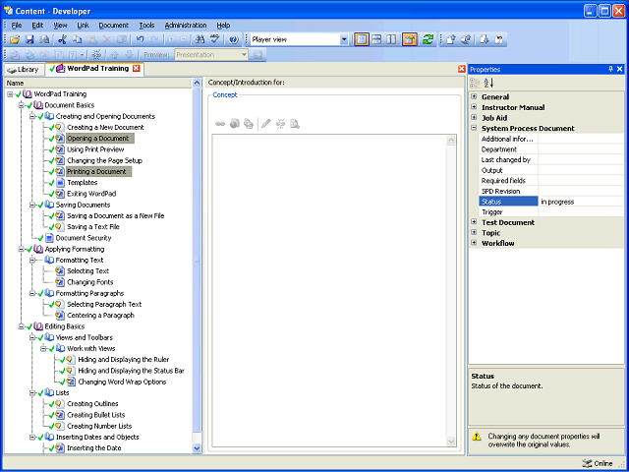Click the Status value field in progress
The width and height of the screenshot is (629, 472).
(581, 202)
